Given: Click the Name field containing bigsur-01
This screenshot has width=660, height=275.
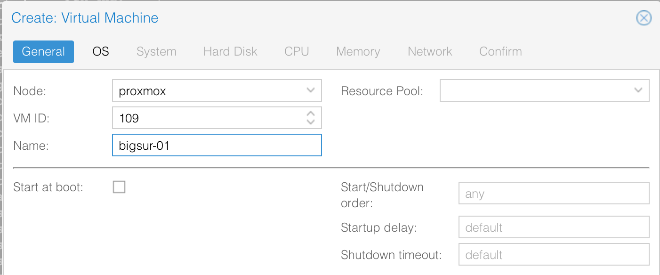Looking at the screenshot, I should pos(217,146).
